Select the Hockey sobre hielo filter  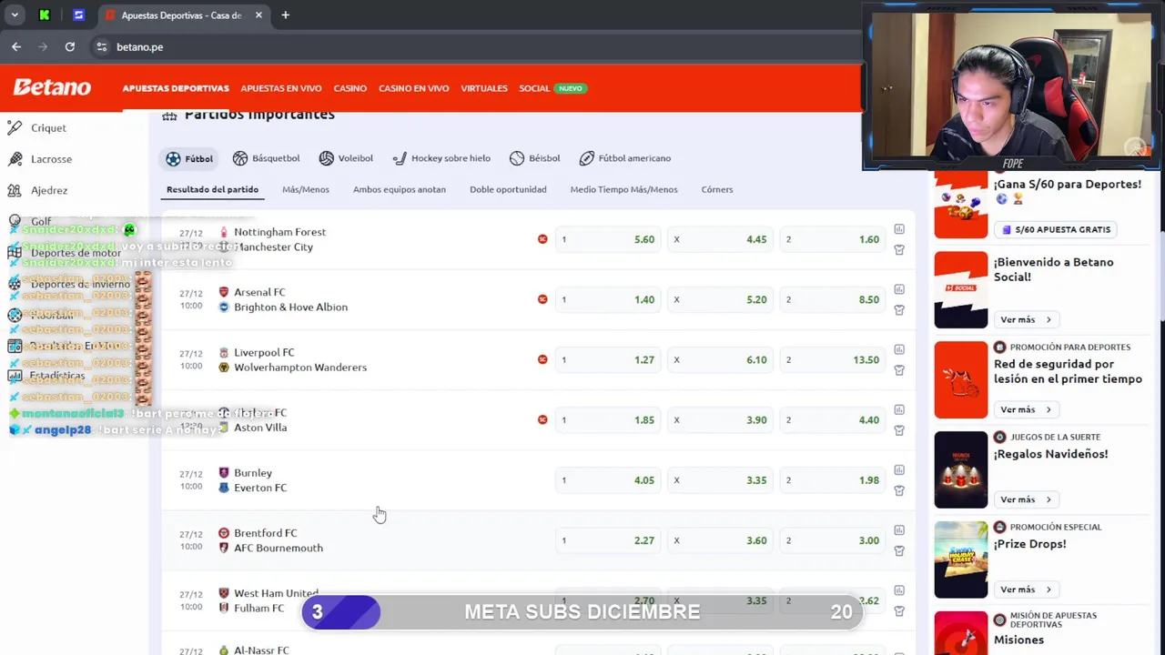441,158
